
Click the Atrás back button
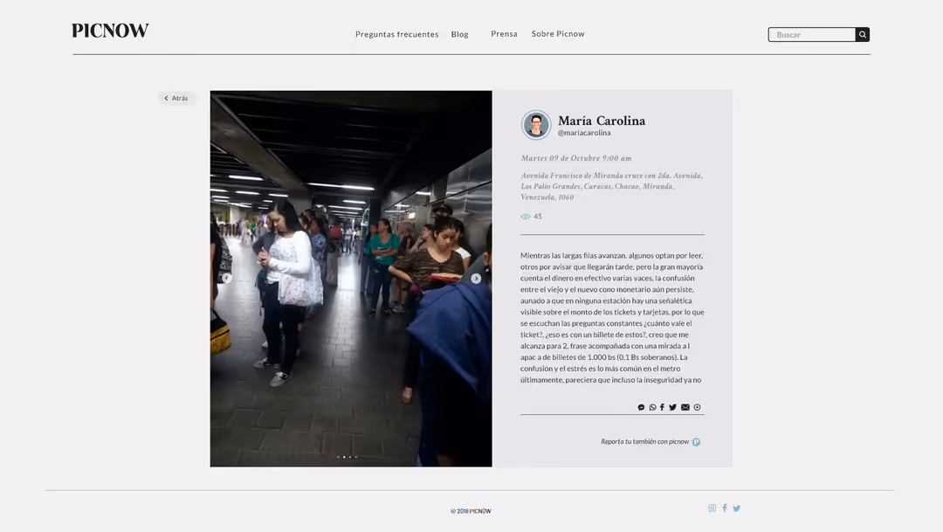click(x=176, y=98)
